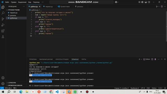Open the Copilot icon in title bar
The image size is (167, 94).
coord(116,2)
